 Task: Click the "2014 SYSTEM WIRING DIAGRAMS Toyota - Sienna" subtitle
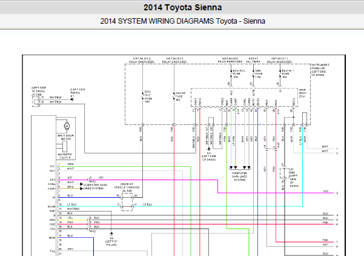click(x=182, y=21)
